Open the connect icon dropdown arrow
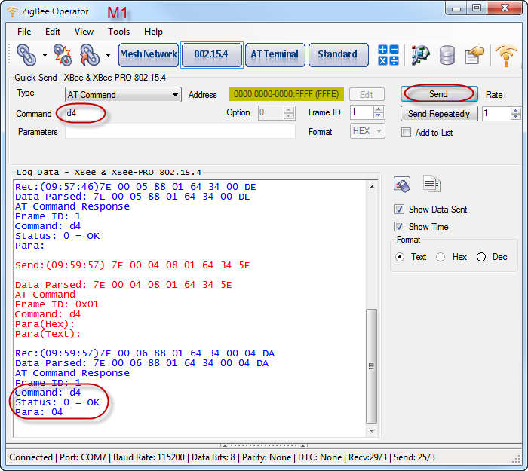 coord(45,55)
